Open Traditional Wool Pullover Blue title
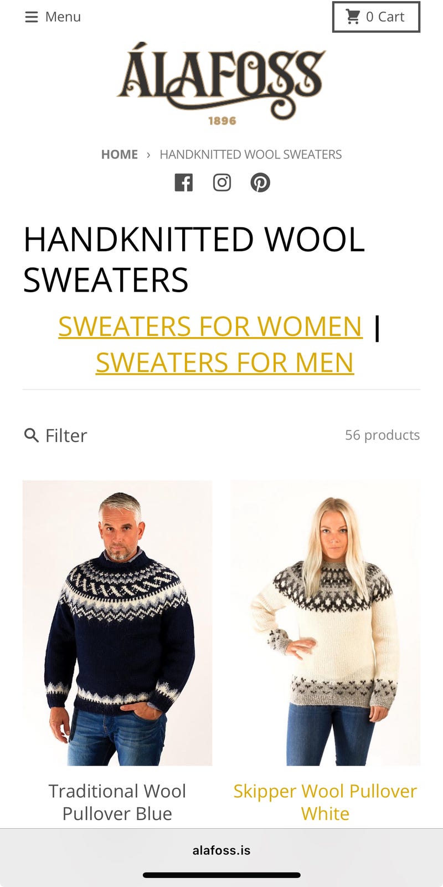Image resolution: width=443 pixels, height=887 pixels. [x=117, y=802]
